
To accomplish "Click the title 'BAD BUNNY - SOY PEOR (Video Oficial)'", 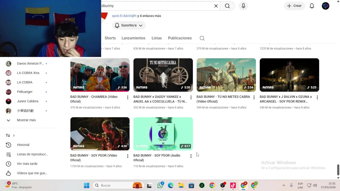I will point(93,158).
